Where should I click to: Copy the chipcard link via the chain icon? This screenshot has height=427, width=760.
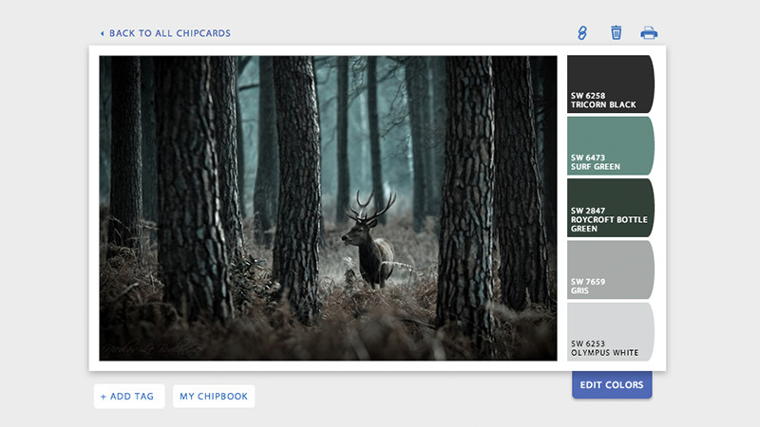click(582, 33)
